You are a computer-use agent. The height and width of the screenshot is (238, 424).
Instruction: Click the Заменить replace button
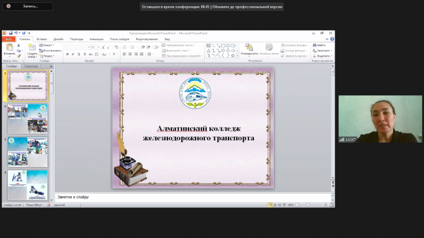coord(322,50)
